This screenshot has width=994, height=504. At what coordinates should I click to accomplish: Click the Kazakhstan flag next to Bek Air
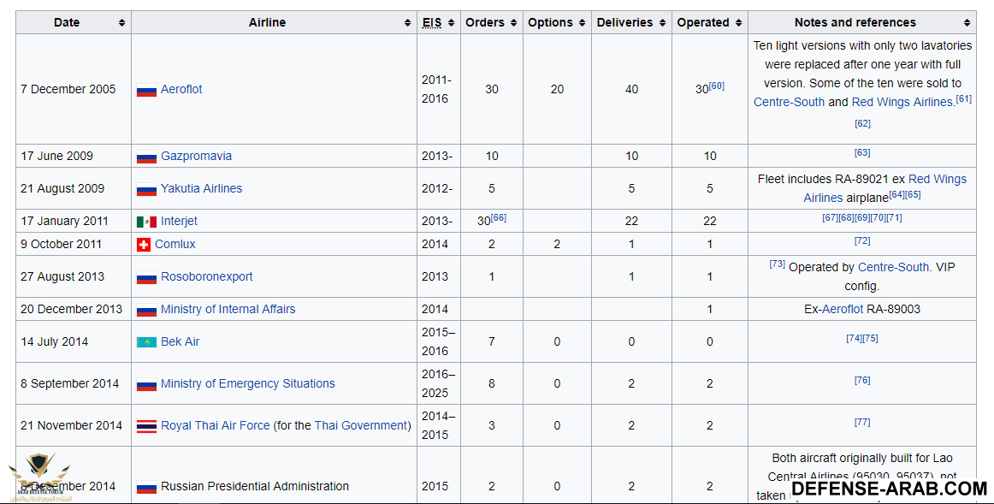point(146,342)
